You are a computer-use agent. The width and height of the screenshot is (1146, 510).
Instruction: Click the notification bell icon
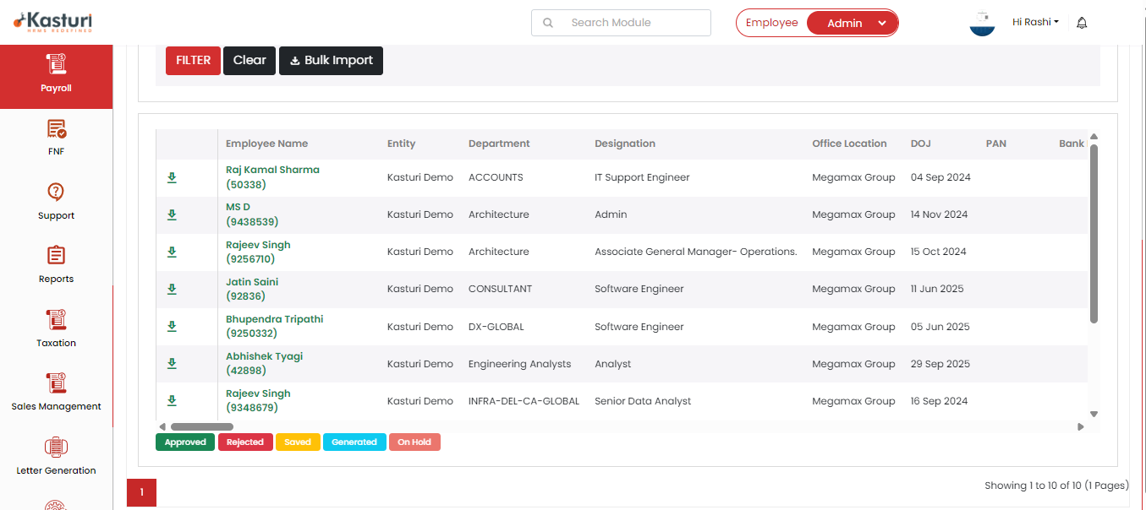[x=1082, y=23]
